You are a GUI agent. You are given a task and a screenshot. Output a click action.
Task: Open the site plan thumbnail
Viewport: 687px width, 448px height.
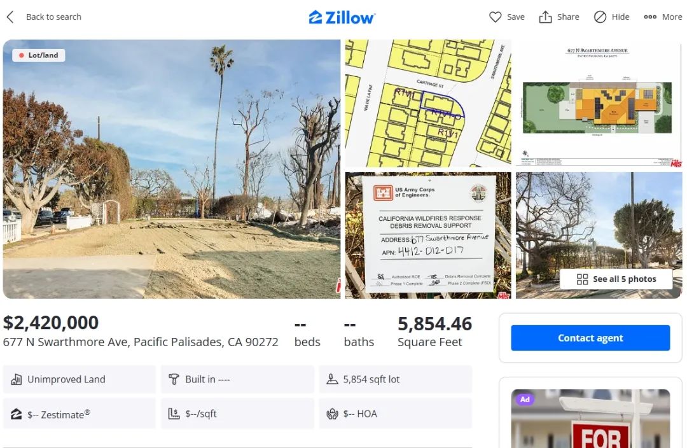pos(599,104)
